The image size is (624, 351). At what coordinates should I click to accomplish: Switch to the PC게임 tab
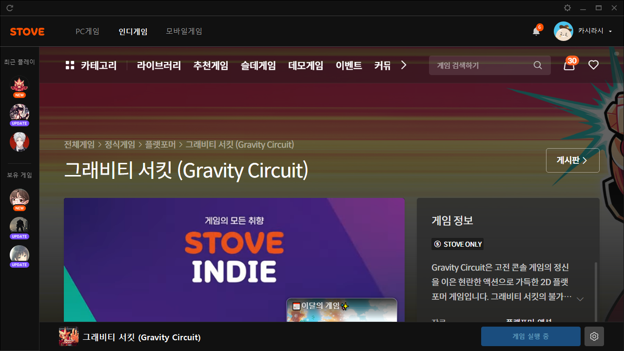[x=87, y=31]
